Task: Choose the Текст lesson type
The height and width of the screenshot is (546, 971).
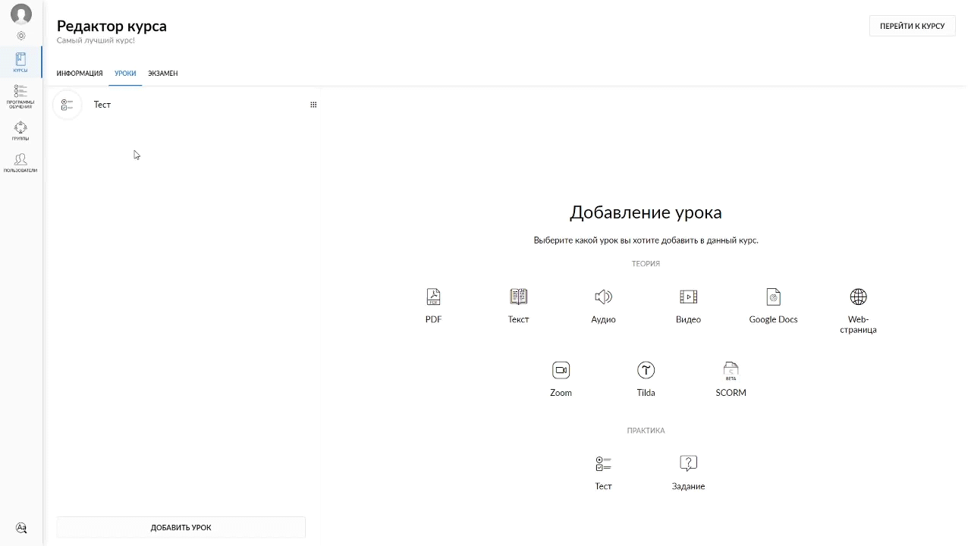Action: point(518,306)
